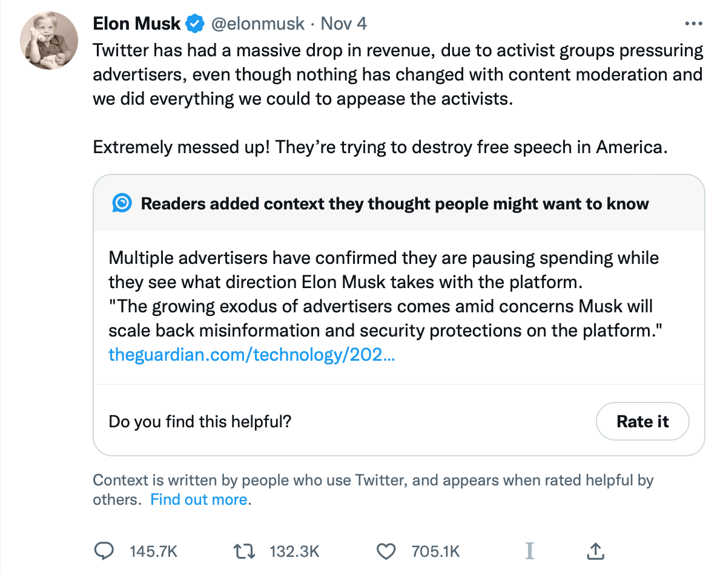Like the tweet with heart icon
Viewport: 723px width, 575px height.
click(385, 551)
